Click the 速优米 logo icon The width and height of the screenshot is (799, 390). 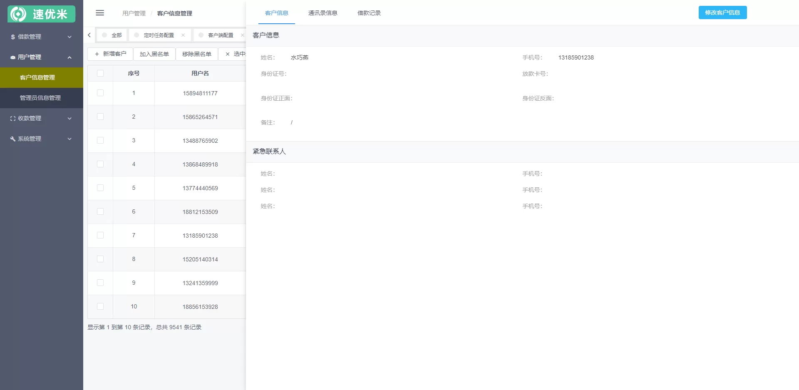[x=19, y=14]
